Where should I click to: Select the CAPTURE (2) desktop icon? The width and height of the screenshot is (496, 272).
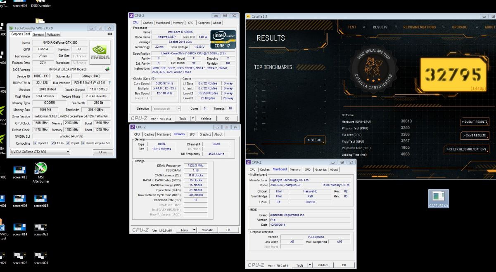coord(438,199)
